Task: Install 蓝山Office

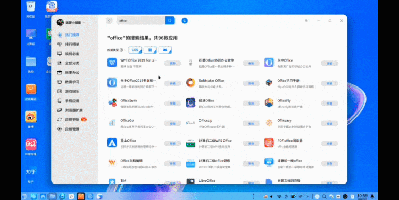Action: [x=172, y=143]
